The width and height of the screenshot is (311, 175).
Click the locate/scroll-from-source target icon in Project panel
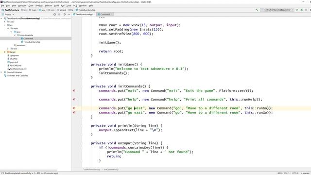(x=54, y=15)
